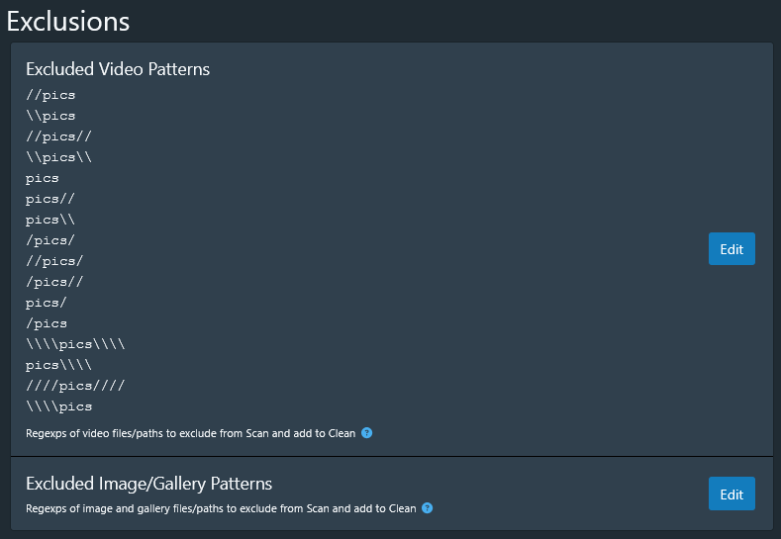This screenshot has height=539, width=781.
Task: Click the video regexps description text
Action: pos(192,433)
